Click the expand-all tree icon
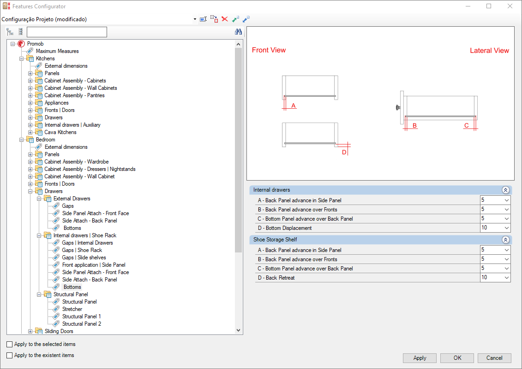 coord(10,32)
